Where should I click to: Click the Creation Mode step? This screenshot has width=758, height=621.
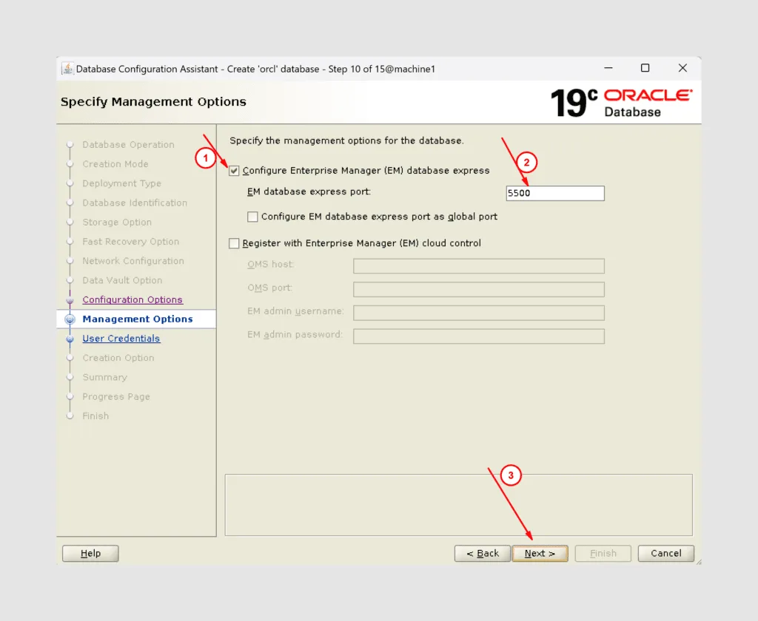click(x=115, y=163)
